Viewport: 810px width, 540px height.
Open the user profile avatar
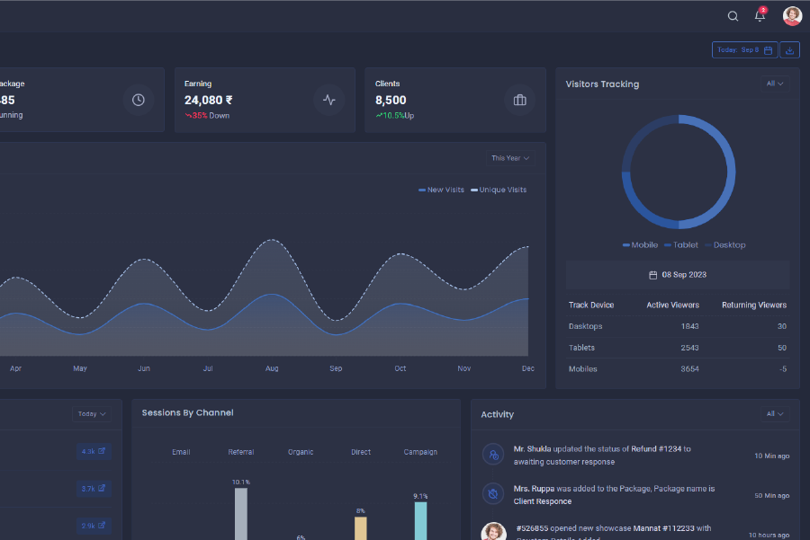(792, 16)
